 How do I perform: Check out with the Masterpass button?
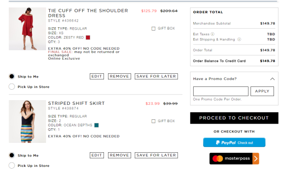234,158
